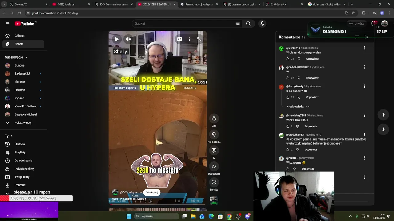The image size is (394, 221).
Task: Enter fullscreen on the Short player
Action: coord(199,39)
